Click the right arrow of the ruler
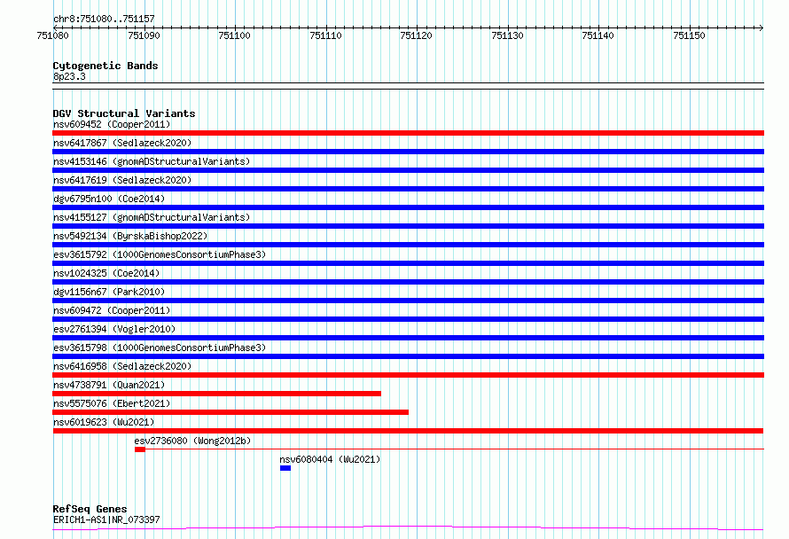Image resolution: width=789 pixels, height=539 pixels. [761, 27]
